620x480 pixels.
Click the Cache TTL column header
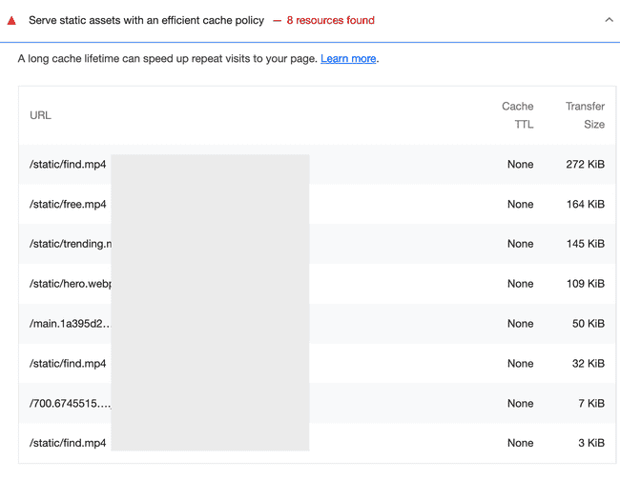pyautogui.click(x=518, y=115)
